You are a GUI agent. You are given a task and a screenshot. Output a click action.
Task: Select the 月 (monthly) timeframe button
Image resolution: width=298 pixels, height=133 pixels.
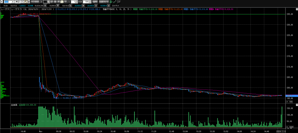[x=58, y=2]
